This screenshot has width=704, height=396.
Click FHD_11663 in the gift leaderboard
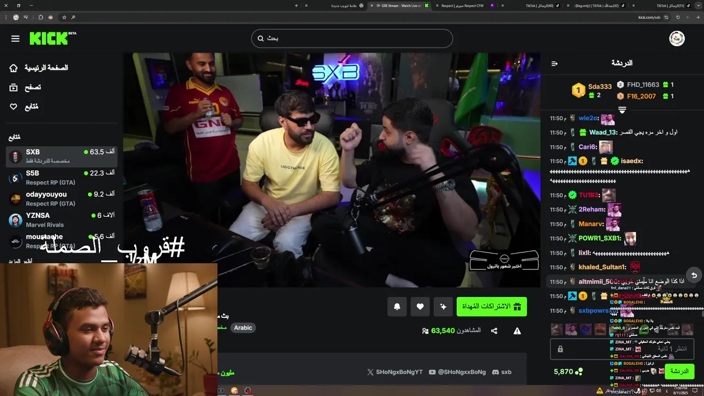pos(642,85)
